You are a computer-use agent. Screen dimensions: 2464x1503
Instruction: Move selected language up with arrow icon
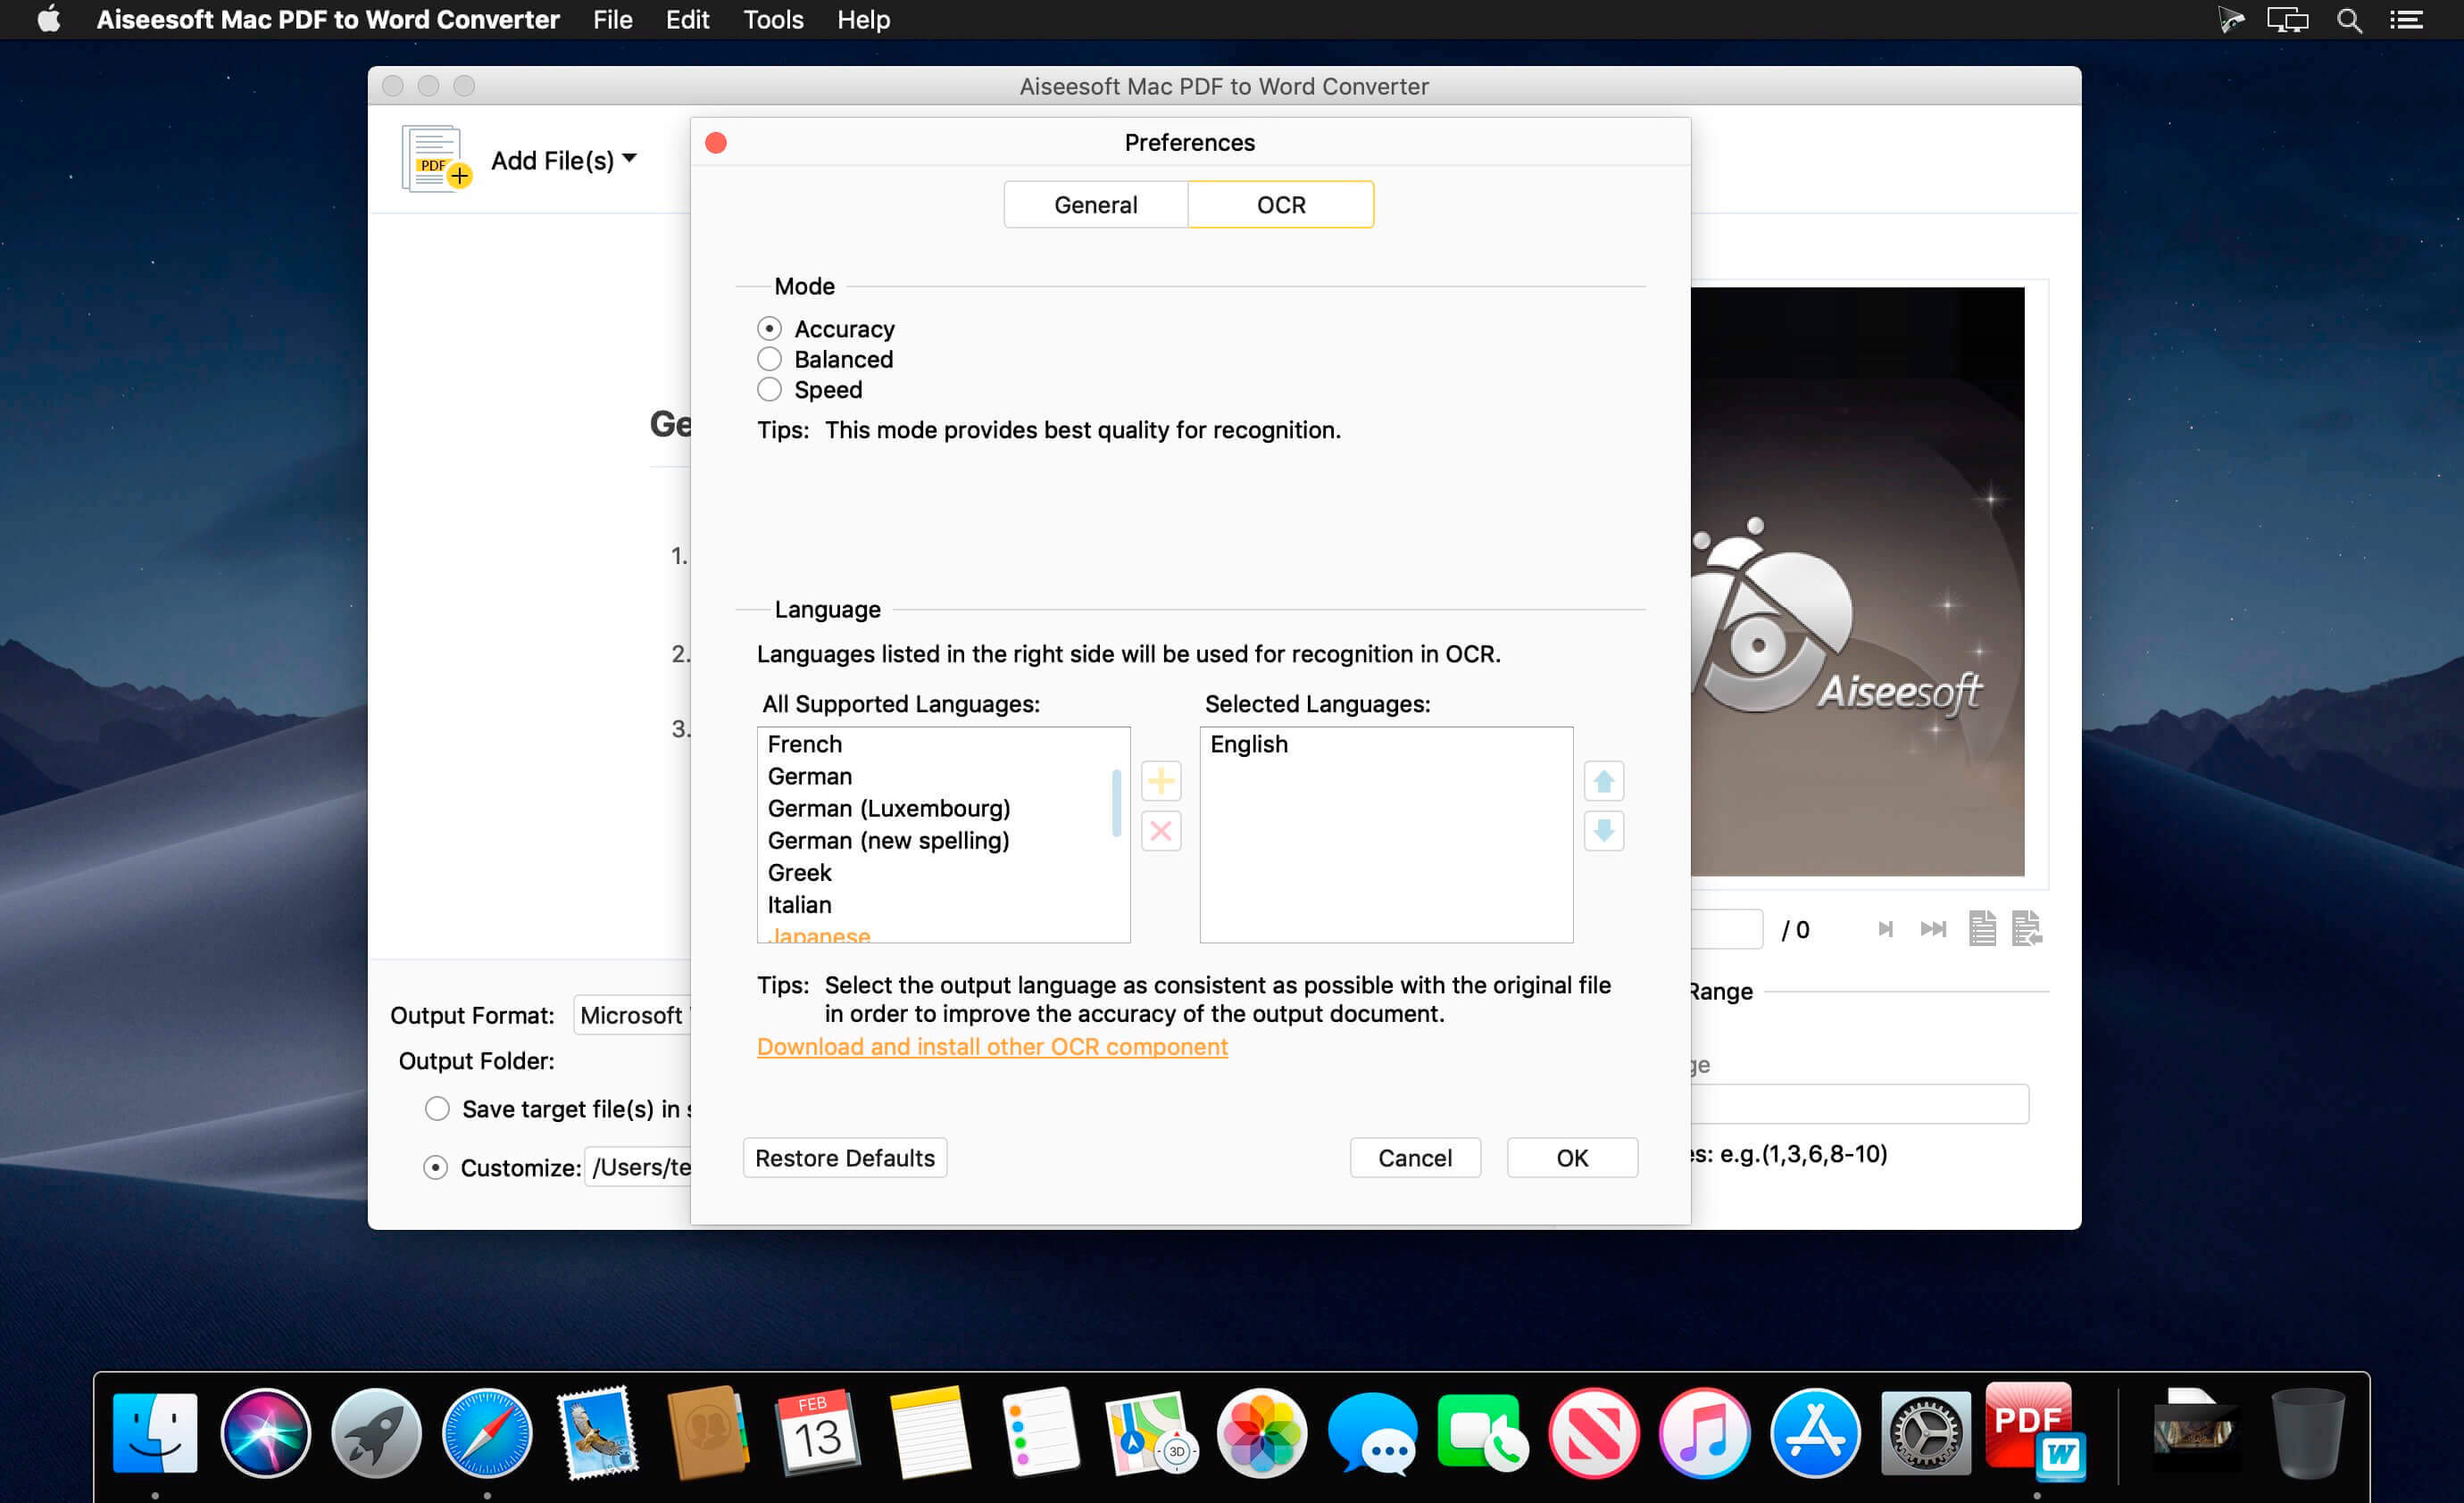[x=1603, y=781]
